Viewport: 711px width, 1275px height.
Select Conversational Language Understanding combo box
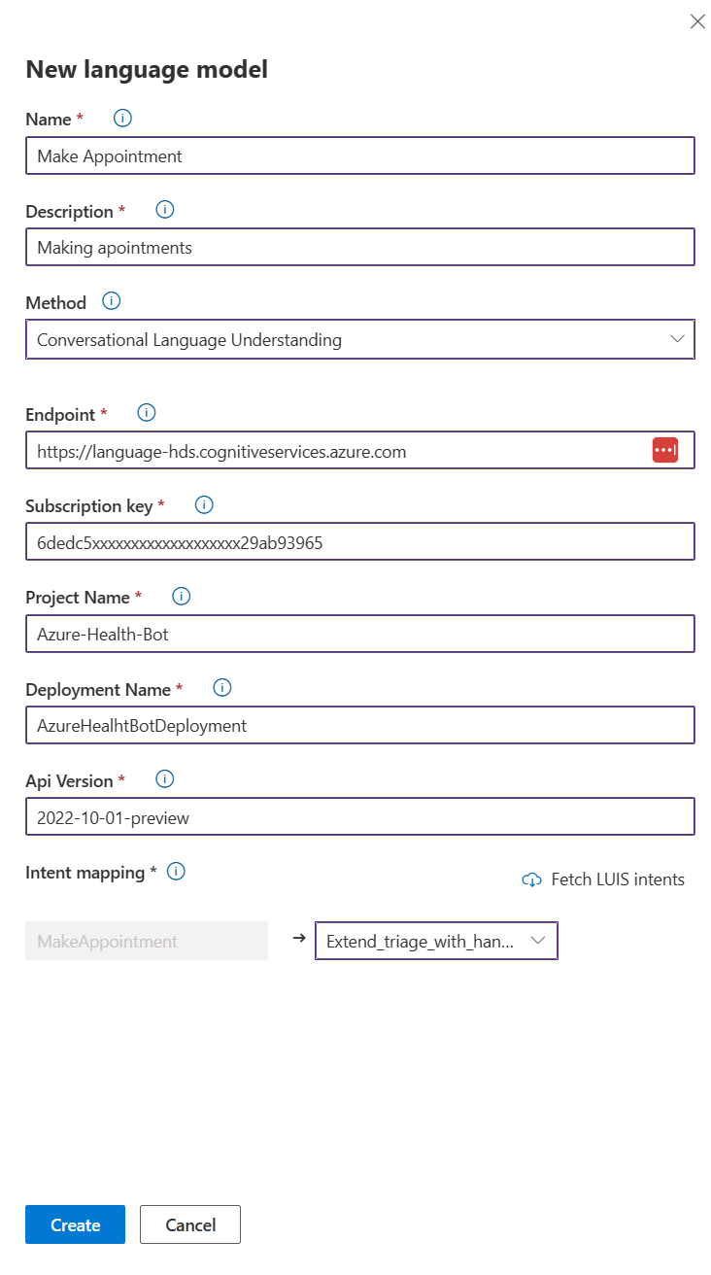pos(359,339)
